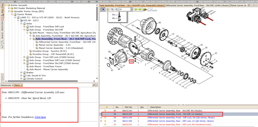Image resolution: width=258 pixels, height=127 pixels.
Task: Select part row 86031393 Rear Std Diff RH
Action: click(x=179, y=111)
